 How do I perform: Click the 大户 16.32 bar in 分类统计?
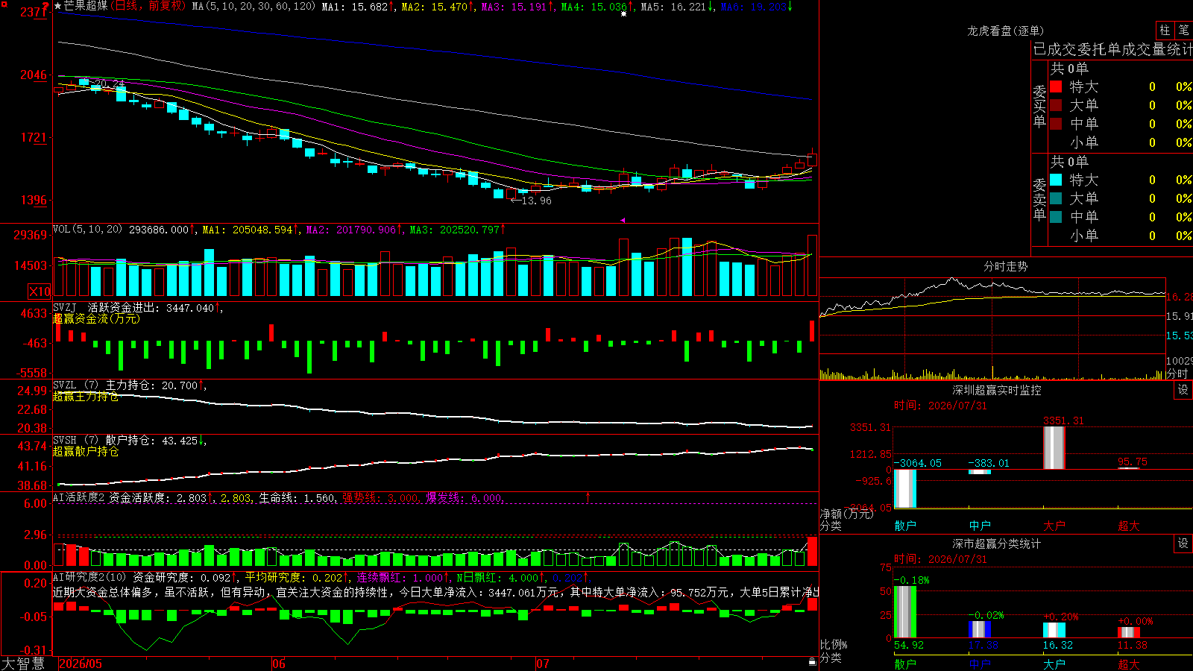tap(1054, 631)
